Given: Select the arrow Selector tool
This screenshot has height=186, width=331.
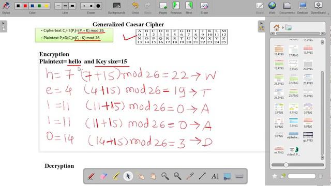Looking at the screenshot, I should 128,176.
